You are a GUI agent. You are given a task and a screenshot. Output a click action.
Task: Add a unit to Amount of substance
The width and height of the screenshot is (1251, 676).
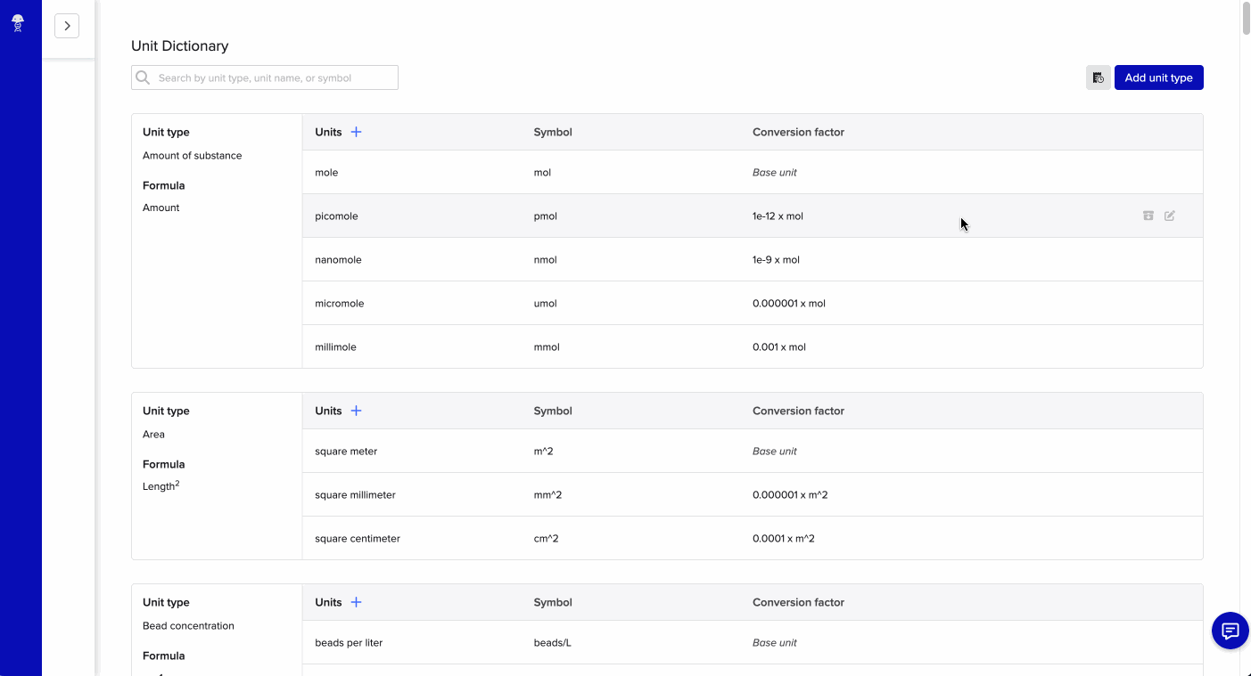pos(356,132)
